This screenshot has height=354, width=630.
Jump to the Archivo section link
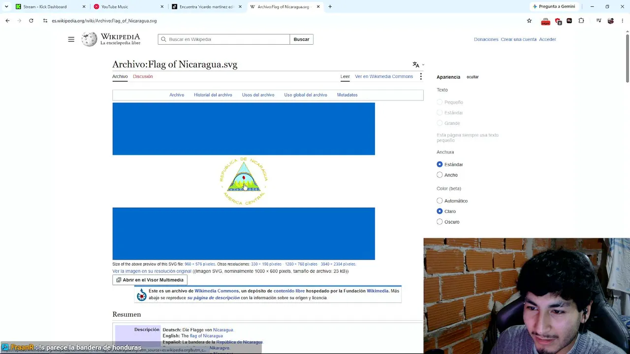tap(177, 95)
